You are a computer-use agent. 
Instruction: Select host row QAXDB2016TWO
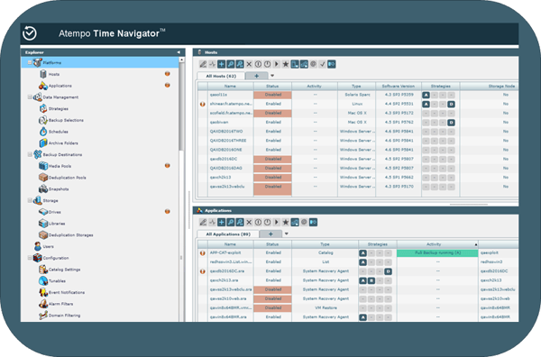358,132
